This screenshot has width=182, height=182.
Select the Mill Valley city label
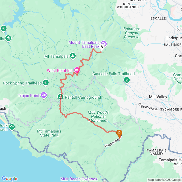[x=158, y=97]
